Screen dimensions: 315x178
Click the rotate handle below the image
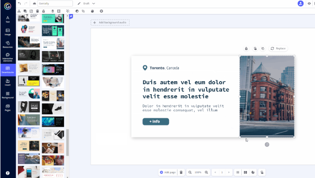(x=267, y=144)
